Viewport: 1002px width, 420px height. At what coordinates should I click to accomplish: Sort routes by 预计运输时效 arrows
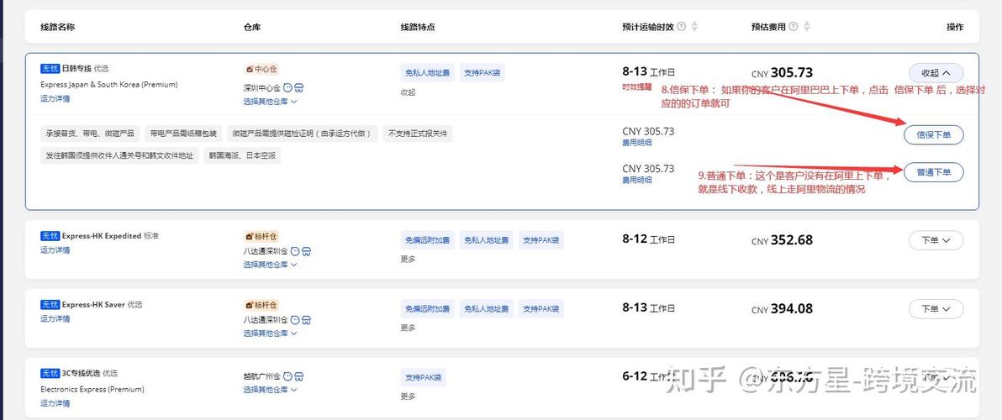(x=694, y=27)
